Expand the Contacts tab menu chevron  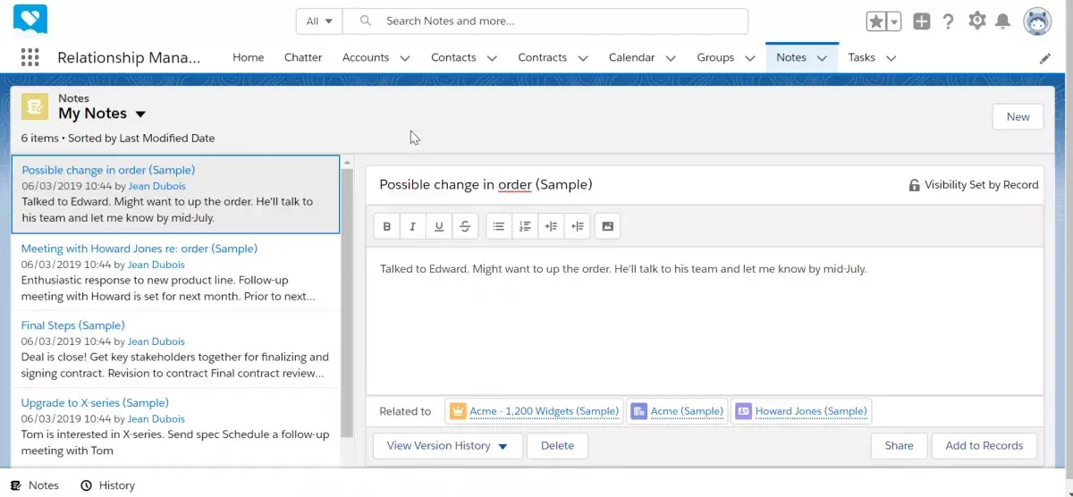pyautogui.click(x=492, y=58)
